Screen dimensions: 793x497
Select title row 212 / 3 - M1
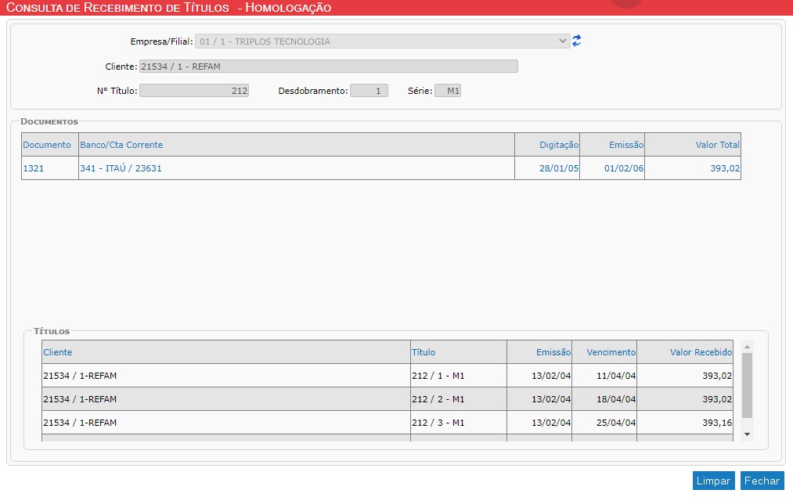[387, 422]
